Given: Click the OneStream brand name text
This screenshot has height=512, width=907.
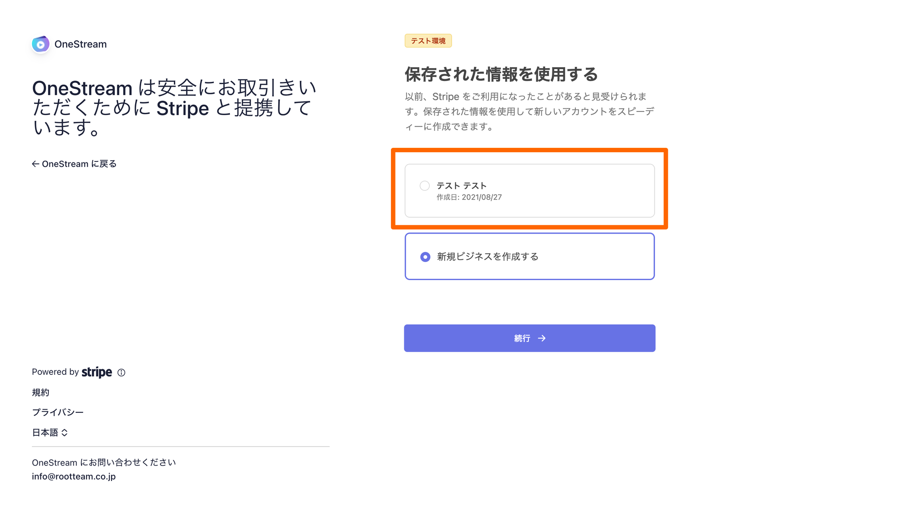Looking at the screenshot, I should pos(81,44).
